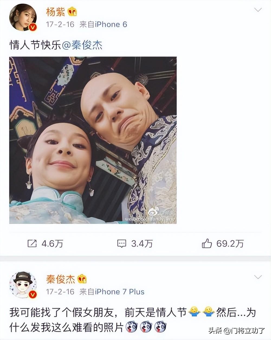The image size is (271, 340).
Task: Tap the verified V badge on 杨紫's avatar
Action: click(x=32, y=27)
